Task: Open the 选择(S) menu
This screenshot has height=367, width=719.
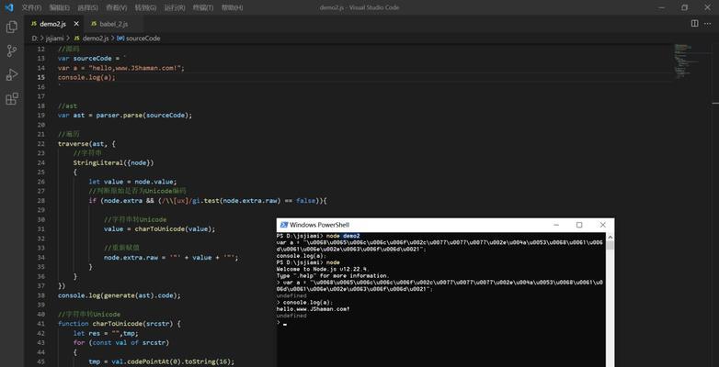Action: click(87, 7)
